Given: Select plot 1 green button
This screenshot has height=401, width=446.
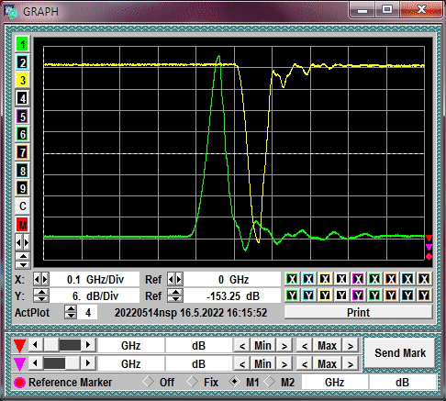Looking at the screenshot, I should point(22,44).
